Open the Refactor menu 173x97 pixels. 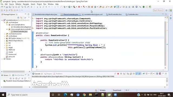(x=18, y=4)
